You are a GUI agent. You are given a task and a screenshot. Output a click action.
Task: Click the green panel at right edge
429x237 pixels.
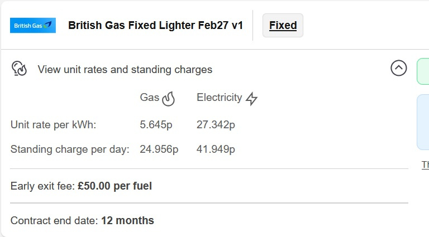(x=423, y=71)
